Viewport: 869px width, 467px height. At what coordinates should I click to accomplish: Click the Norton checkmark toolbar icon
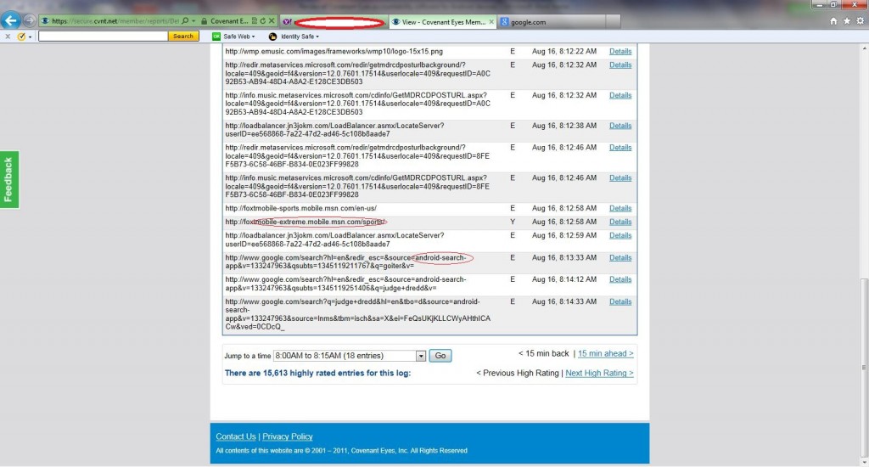pos(21,37)
